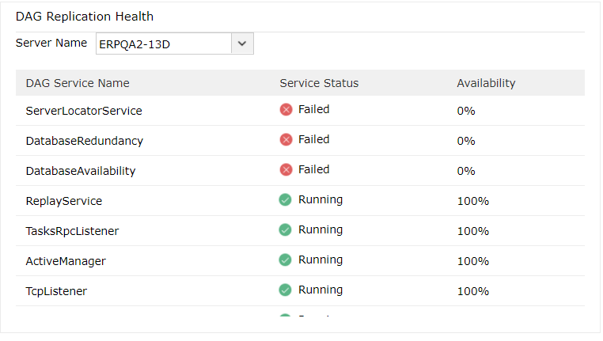Click the Failed icon for DatabaseRedundancy
The height and width of the screenshot is (341, 603).
coord(286,140)
